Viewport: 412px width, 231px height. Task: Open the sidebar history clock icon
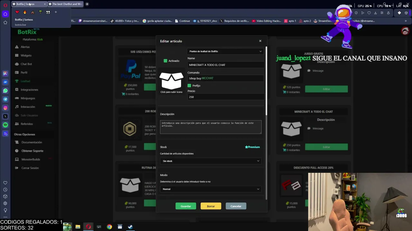(5, 190)
